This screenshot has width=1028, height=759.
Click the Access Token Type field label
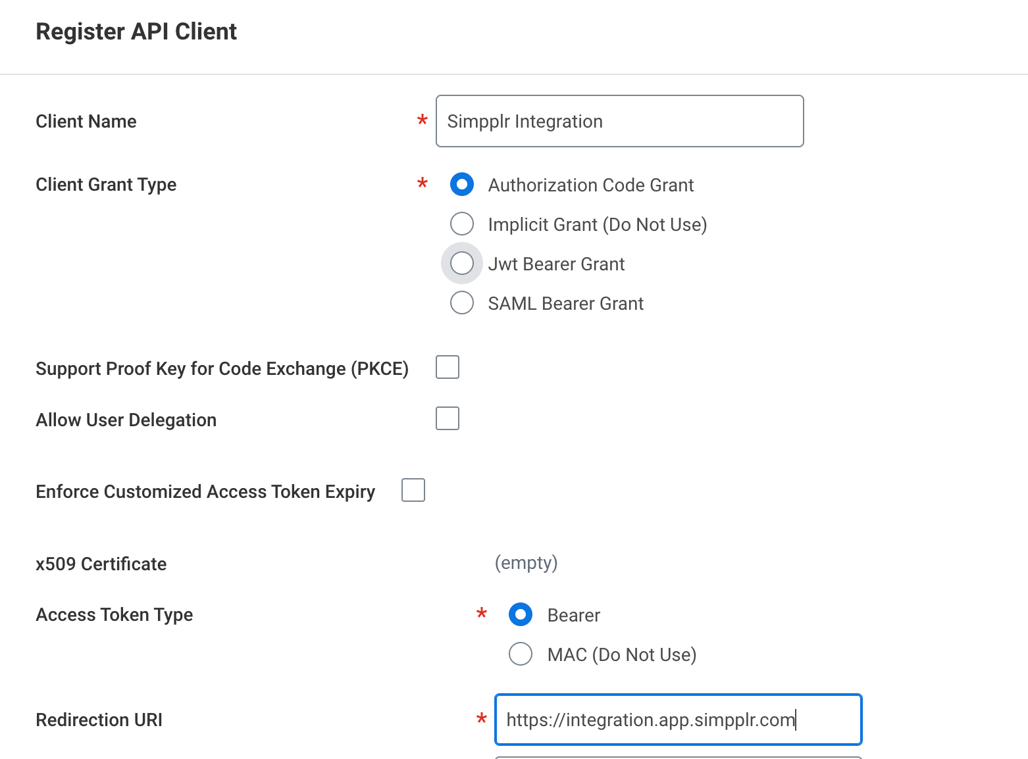115,615
